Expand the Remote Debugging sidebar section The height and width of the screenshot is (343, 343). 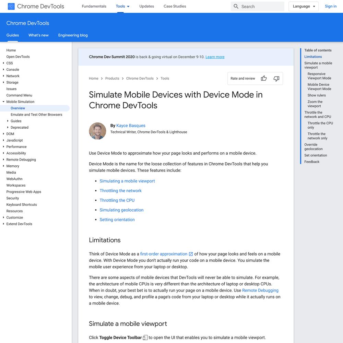3,160
